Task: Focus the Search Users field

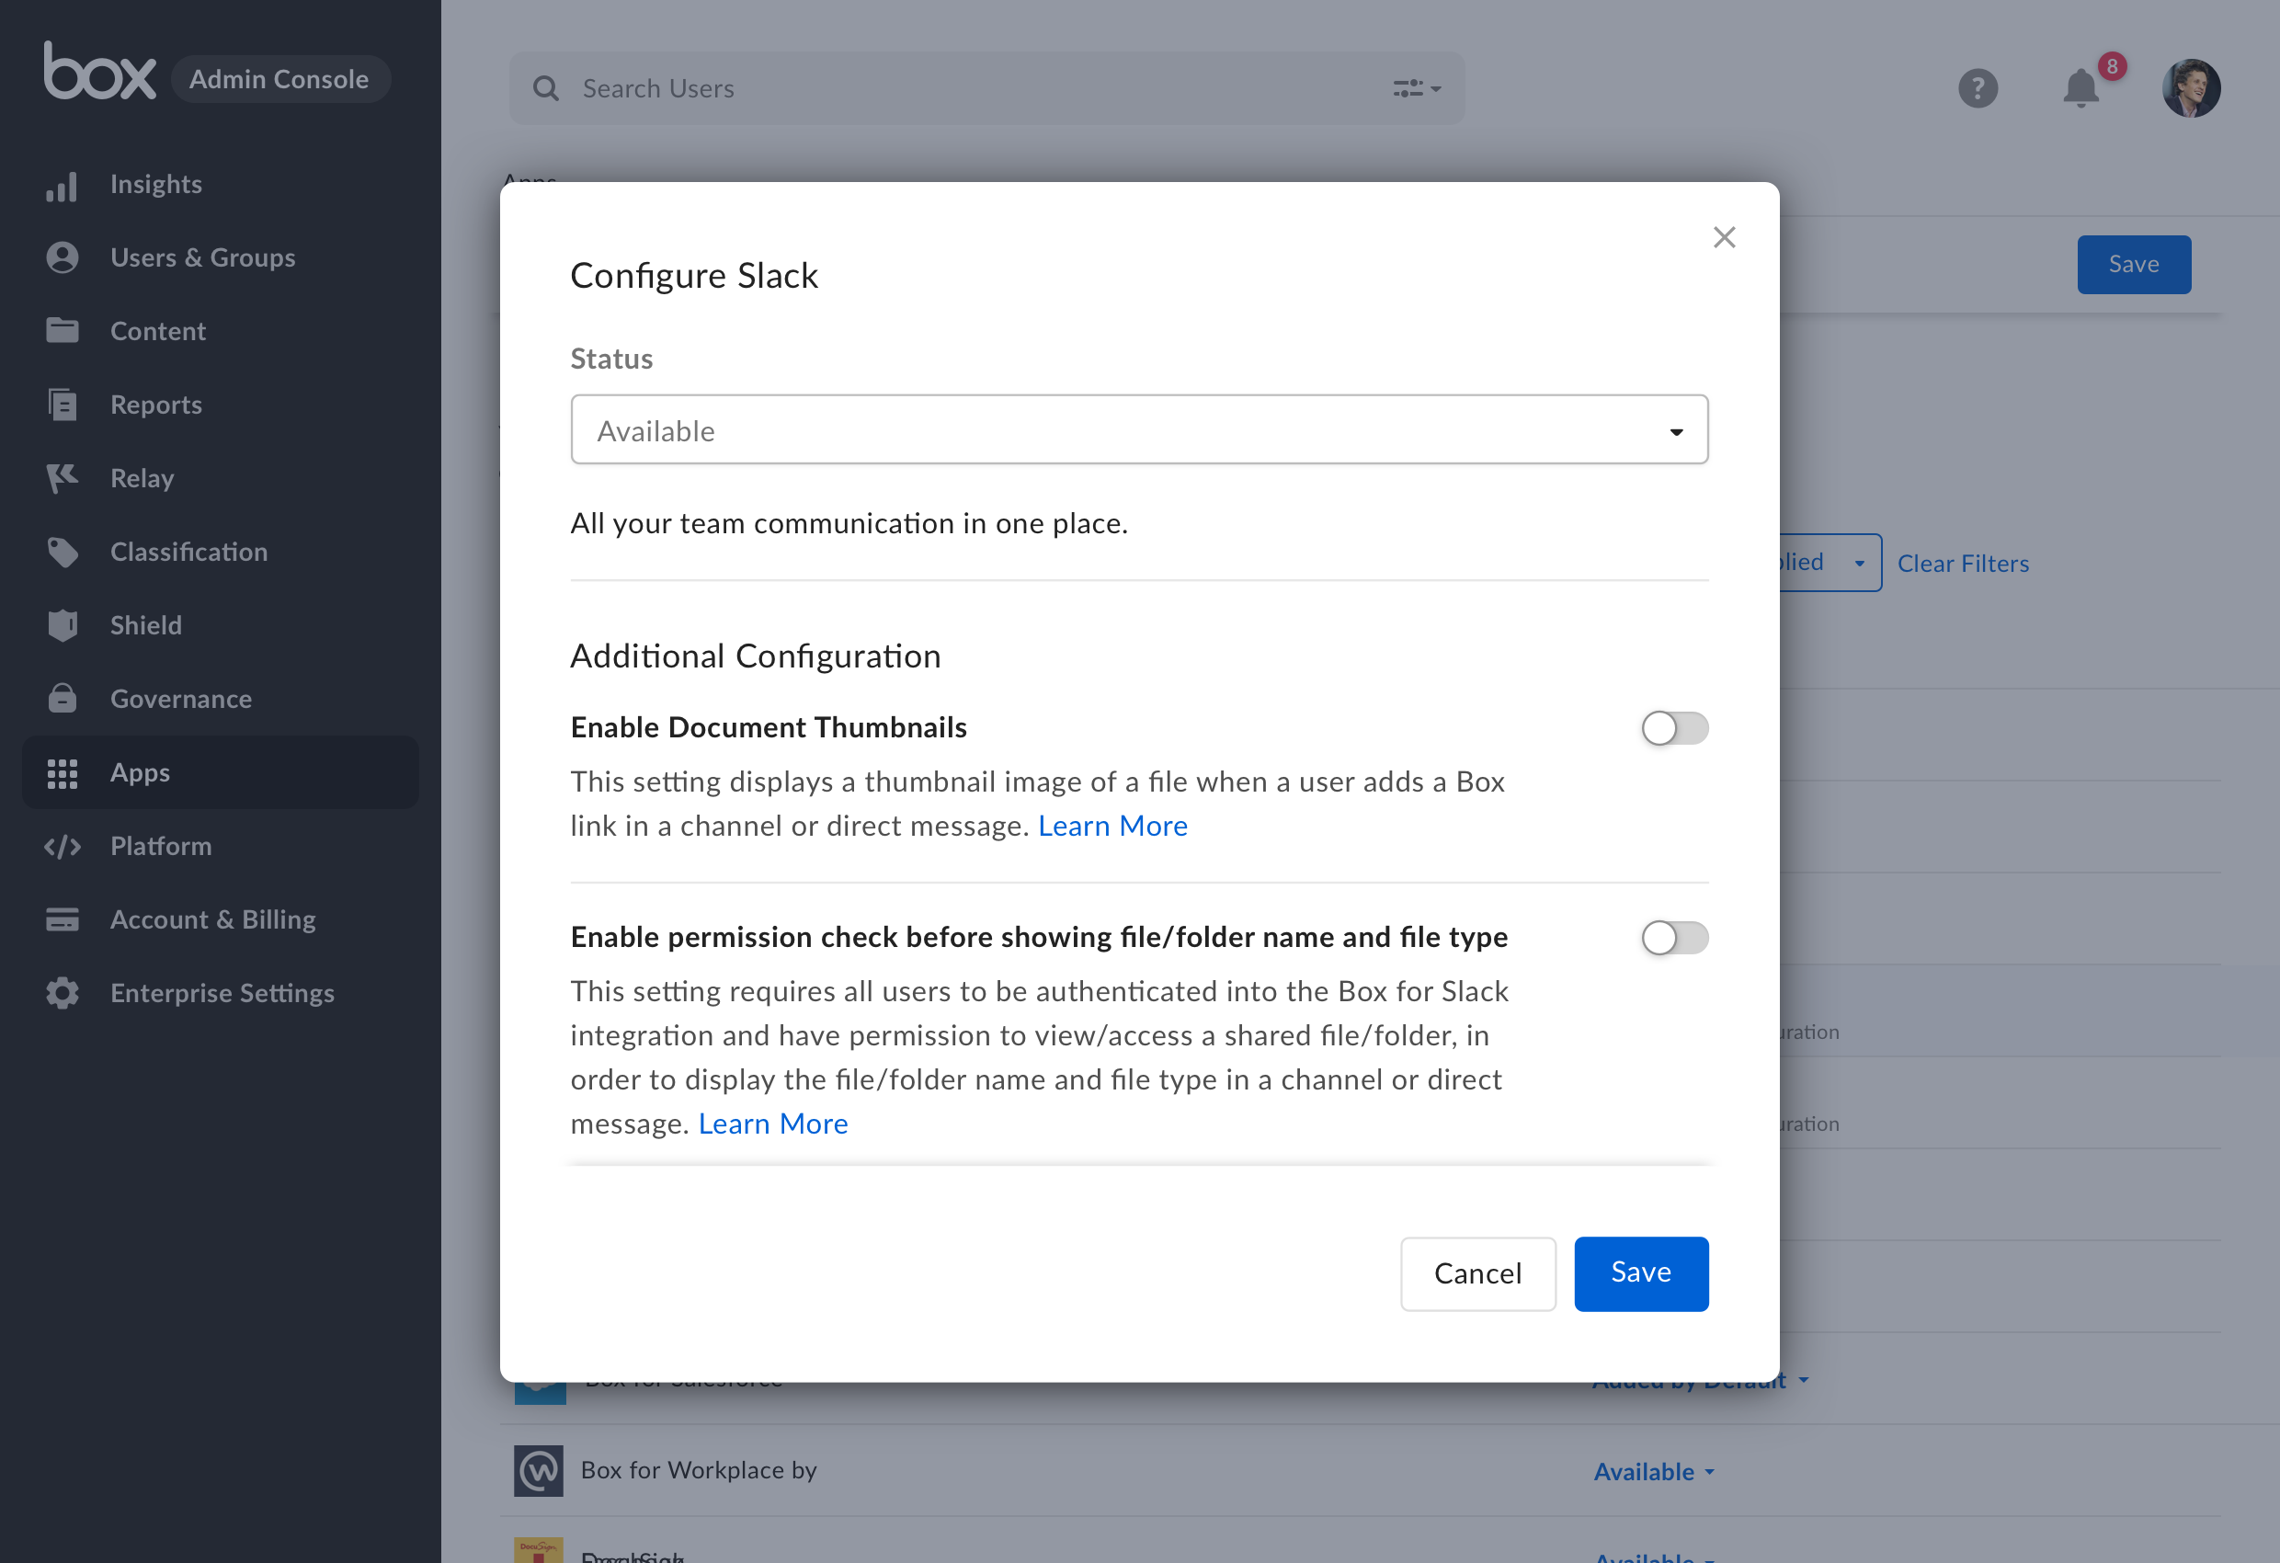Action: tap(987, 88)
